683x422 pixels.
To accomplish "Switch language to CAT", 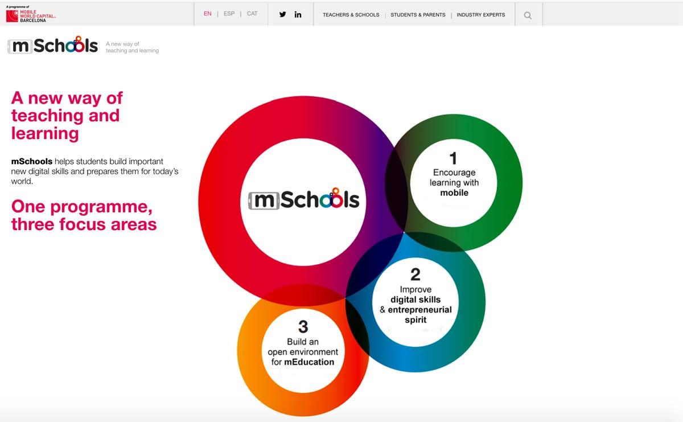I will 252,14.
